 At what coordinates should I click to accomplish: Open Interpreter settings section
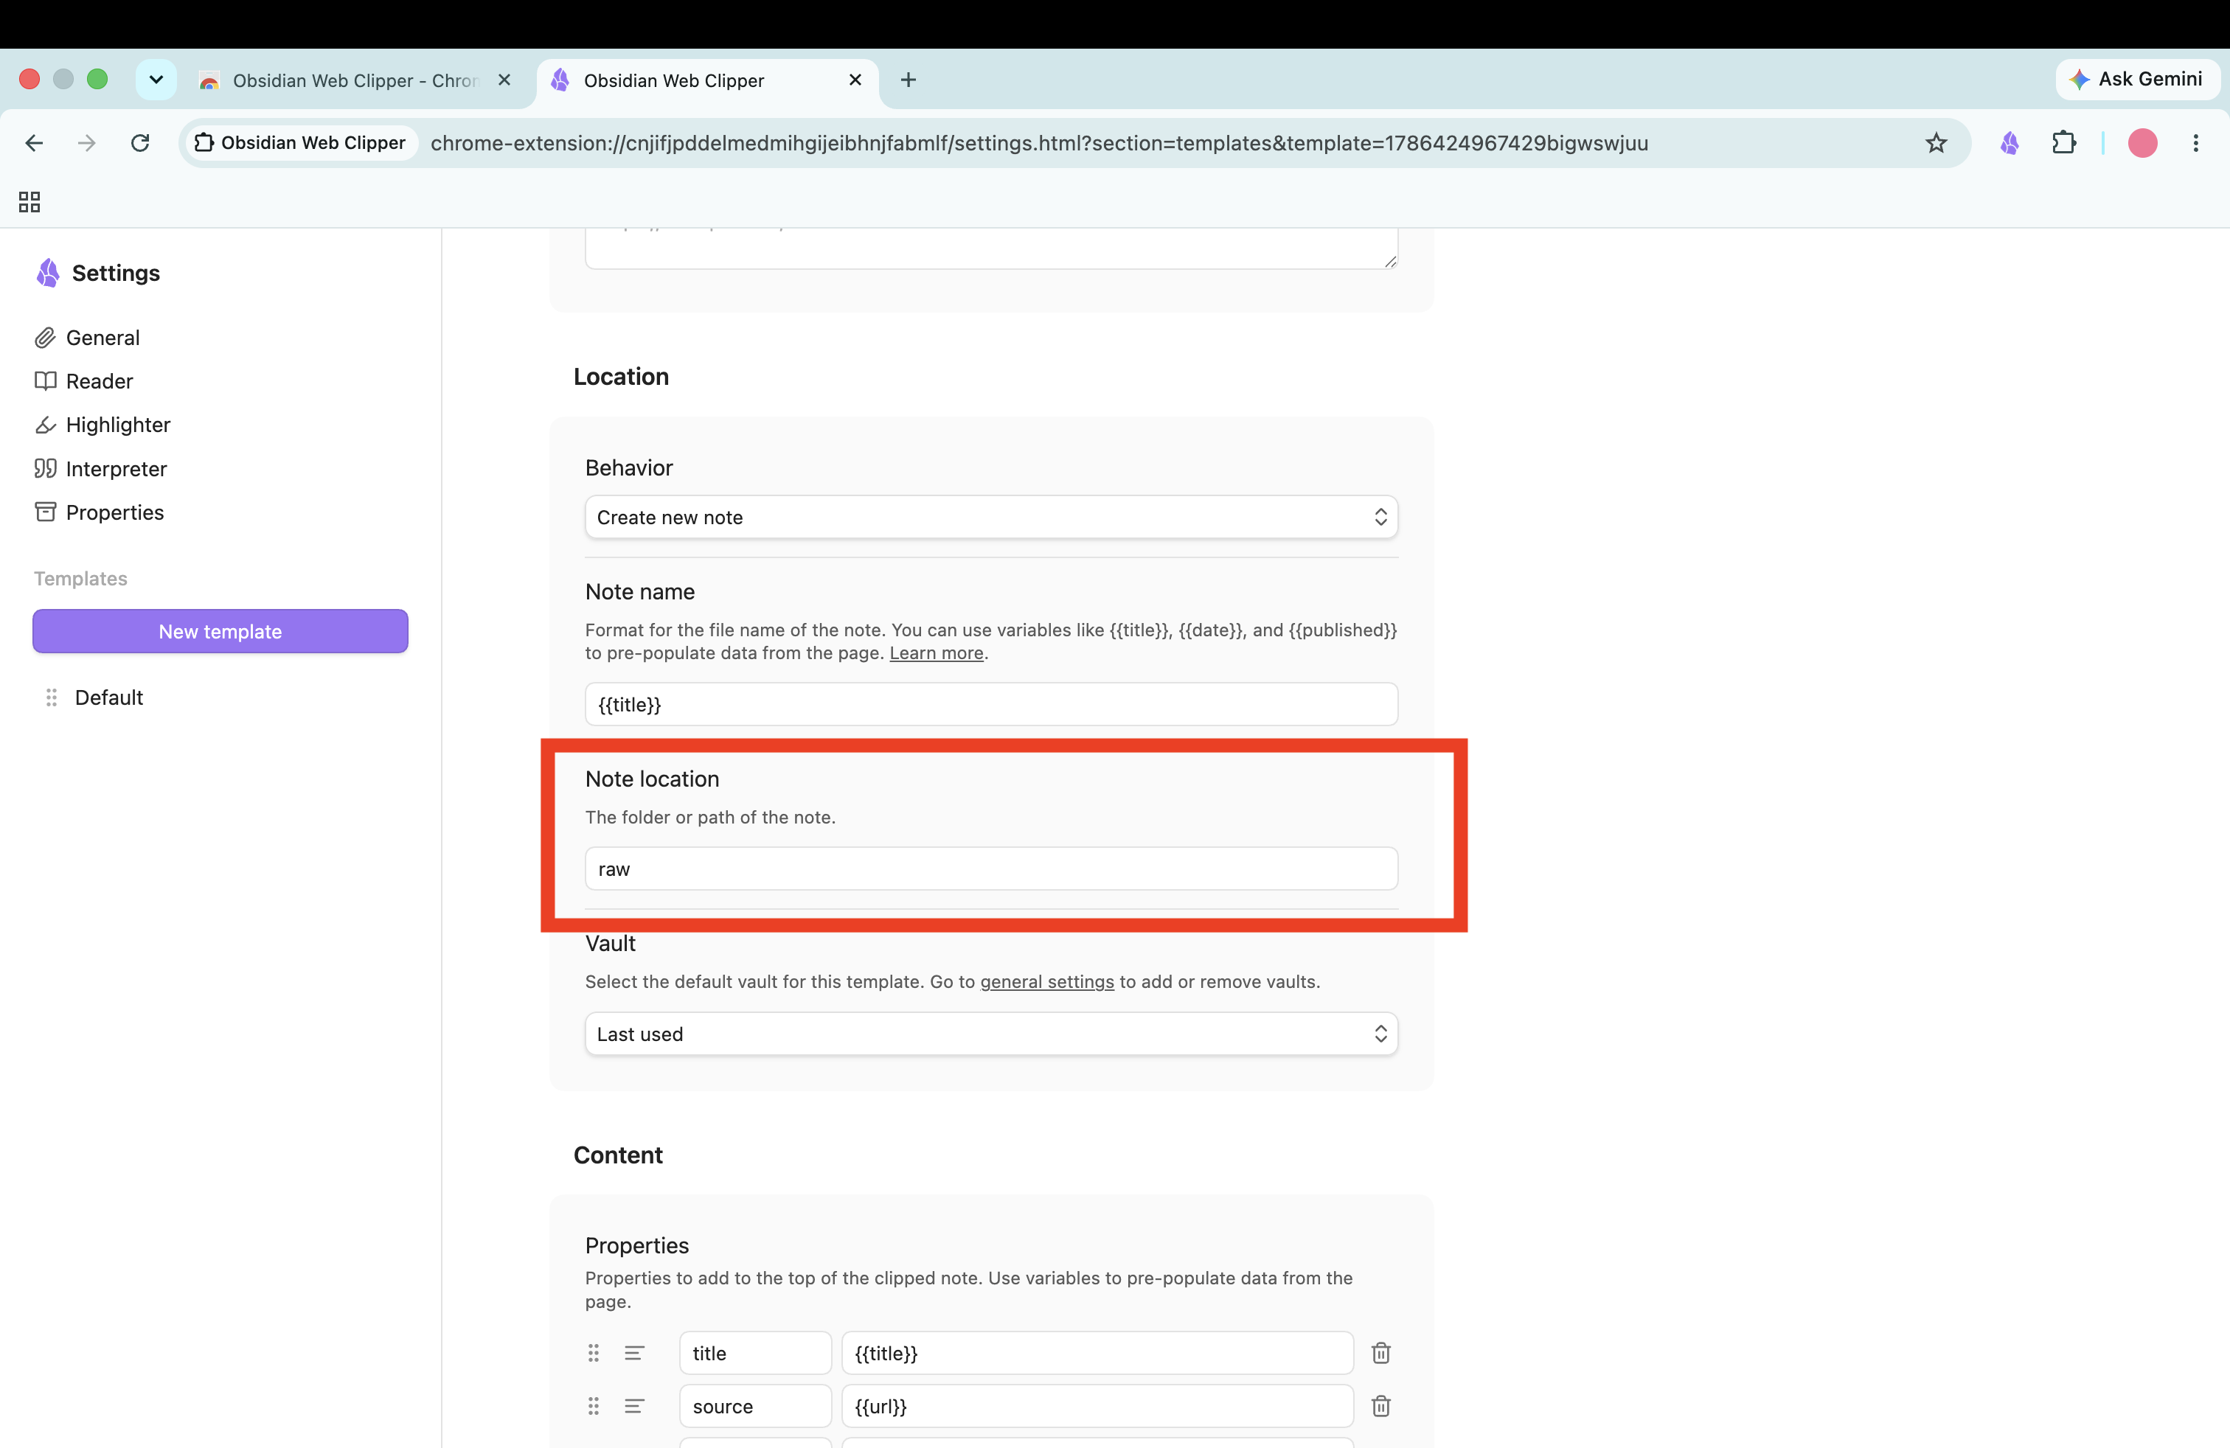[100, 469]
